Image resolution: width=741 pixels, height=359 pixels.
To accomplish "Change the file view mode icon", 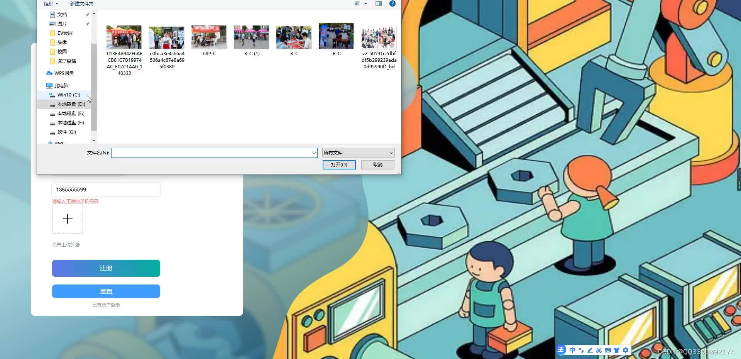I will (357, 3).
